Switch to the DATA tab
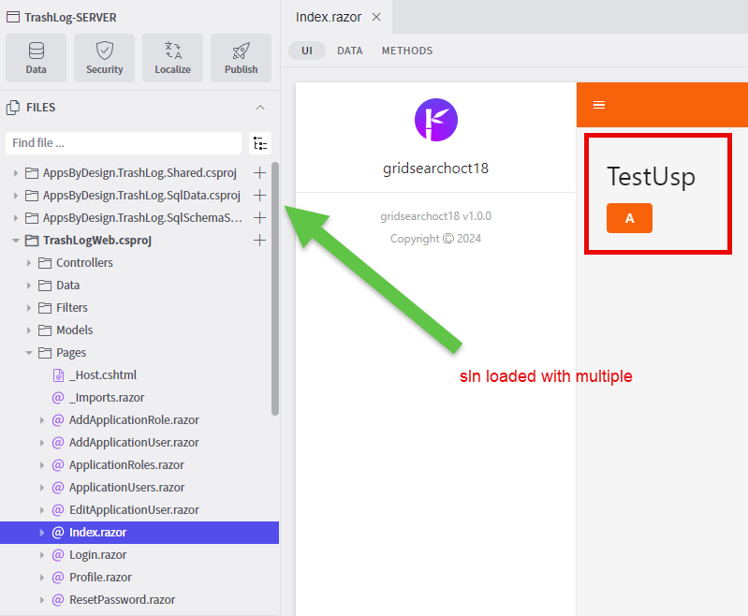The image size is (748, 616). pos(350,51)
